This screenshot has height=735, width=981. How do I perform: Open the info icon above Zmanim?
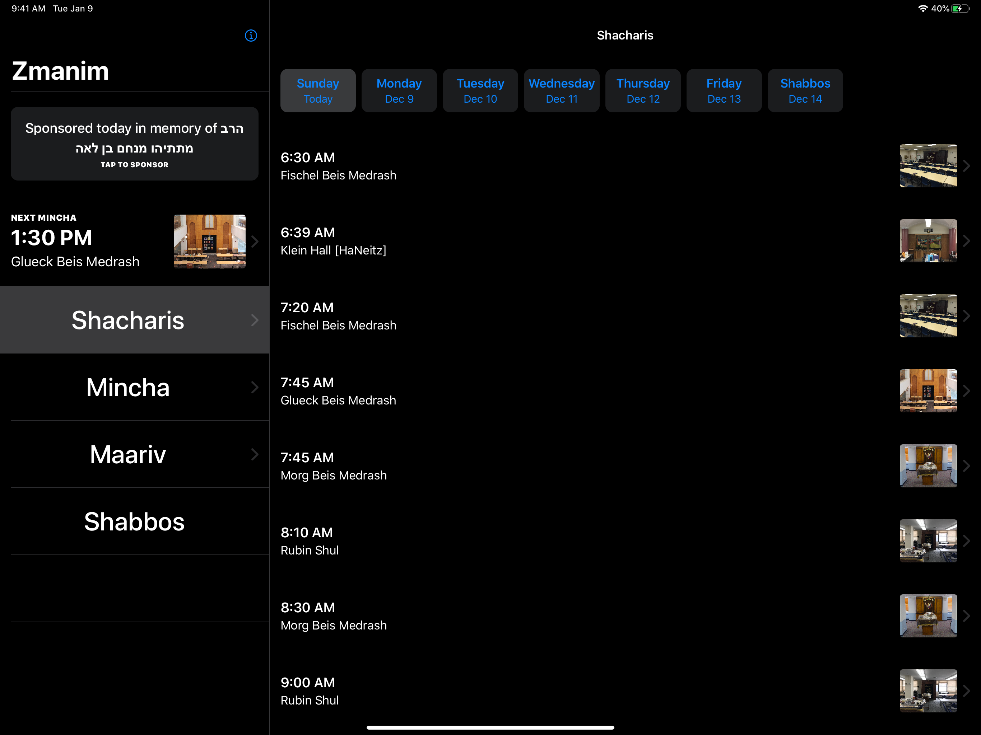(251, 36)
